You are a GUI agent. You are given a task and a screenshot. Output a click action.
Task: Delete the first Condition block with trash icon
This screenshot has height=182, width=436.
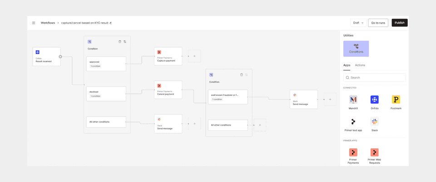(120, 42)
